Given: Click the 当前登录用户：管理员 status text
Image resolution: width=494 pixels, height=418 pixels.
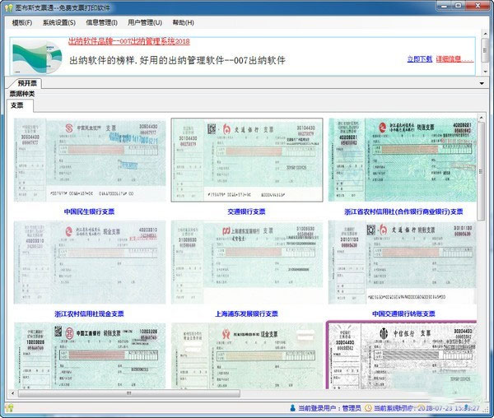Looking at the screenshot, I should pyautogui.click(x=329, y=408).
